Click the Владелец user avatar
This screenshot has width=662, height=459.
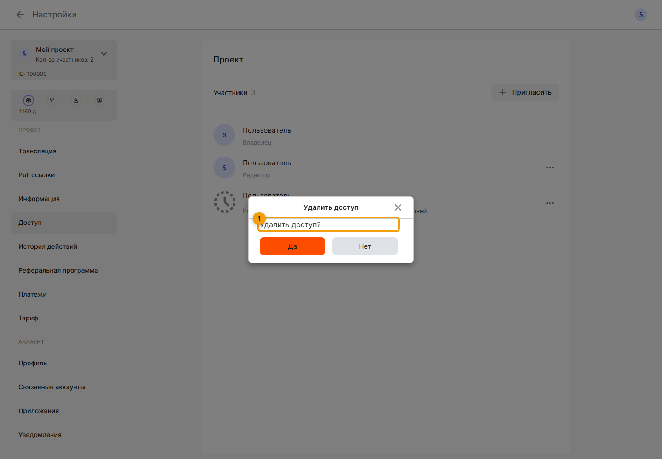tap(224, 135)
